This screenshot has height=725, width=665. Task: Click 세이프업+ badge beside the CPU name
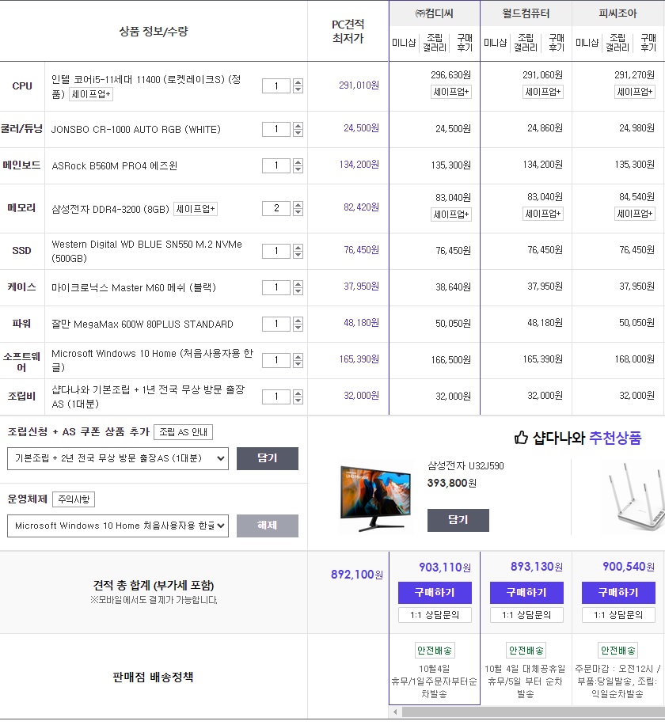pyautogui.click(x=91, y=94)
